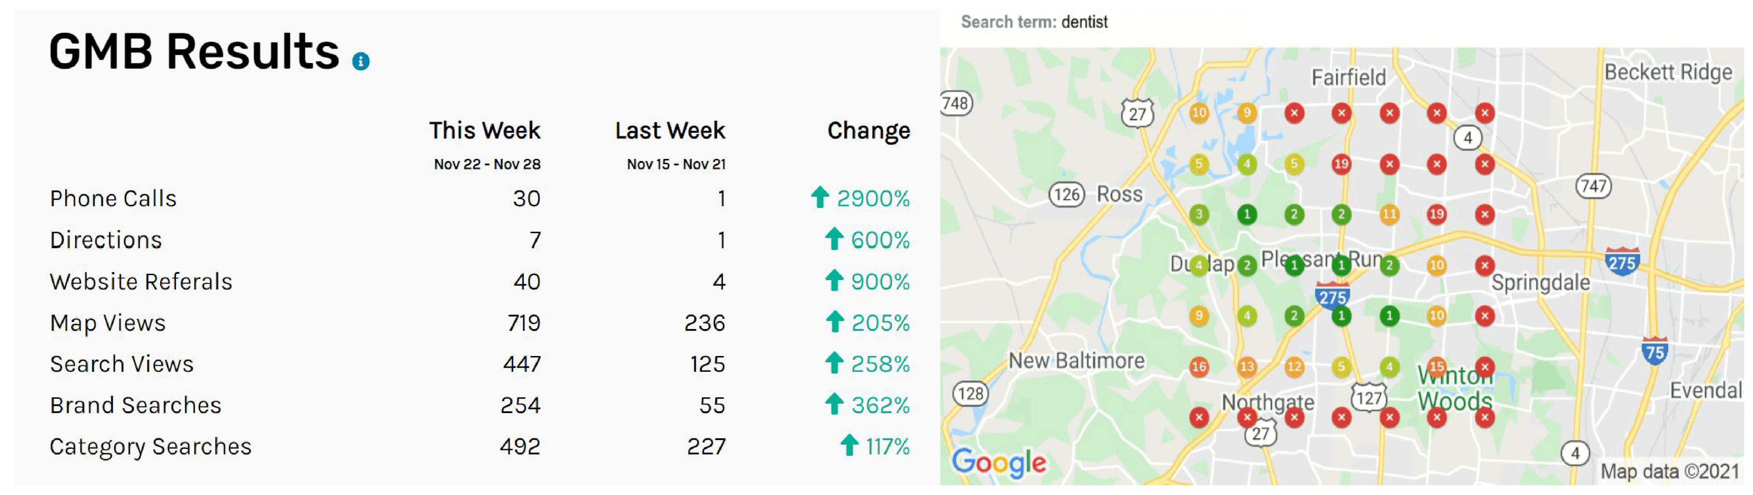Image resolution: width=1753 pixels, height=495 pixels.
Task: Click the orange 12 rank marker
Action: point(1294,367)
